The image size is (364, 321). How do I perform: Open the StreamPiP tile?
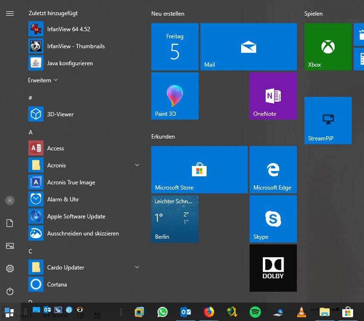(x=328, y=121)
